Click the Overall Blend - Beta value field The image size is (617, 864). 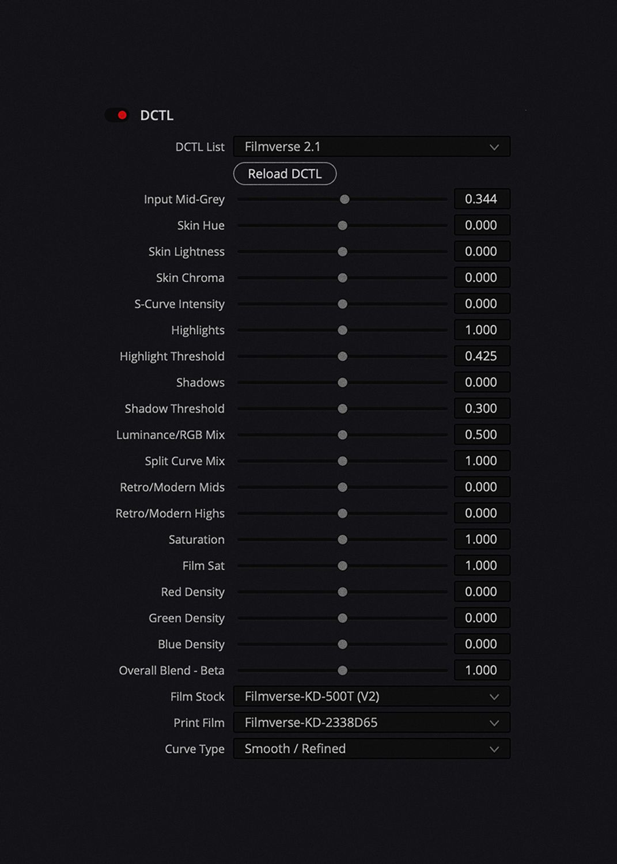pos(482,670)
